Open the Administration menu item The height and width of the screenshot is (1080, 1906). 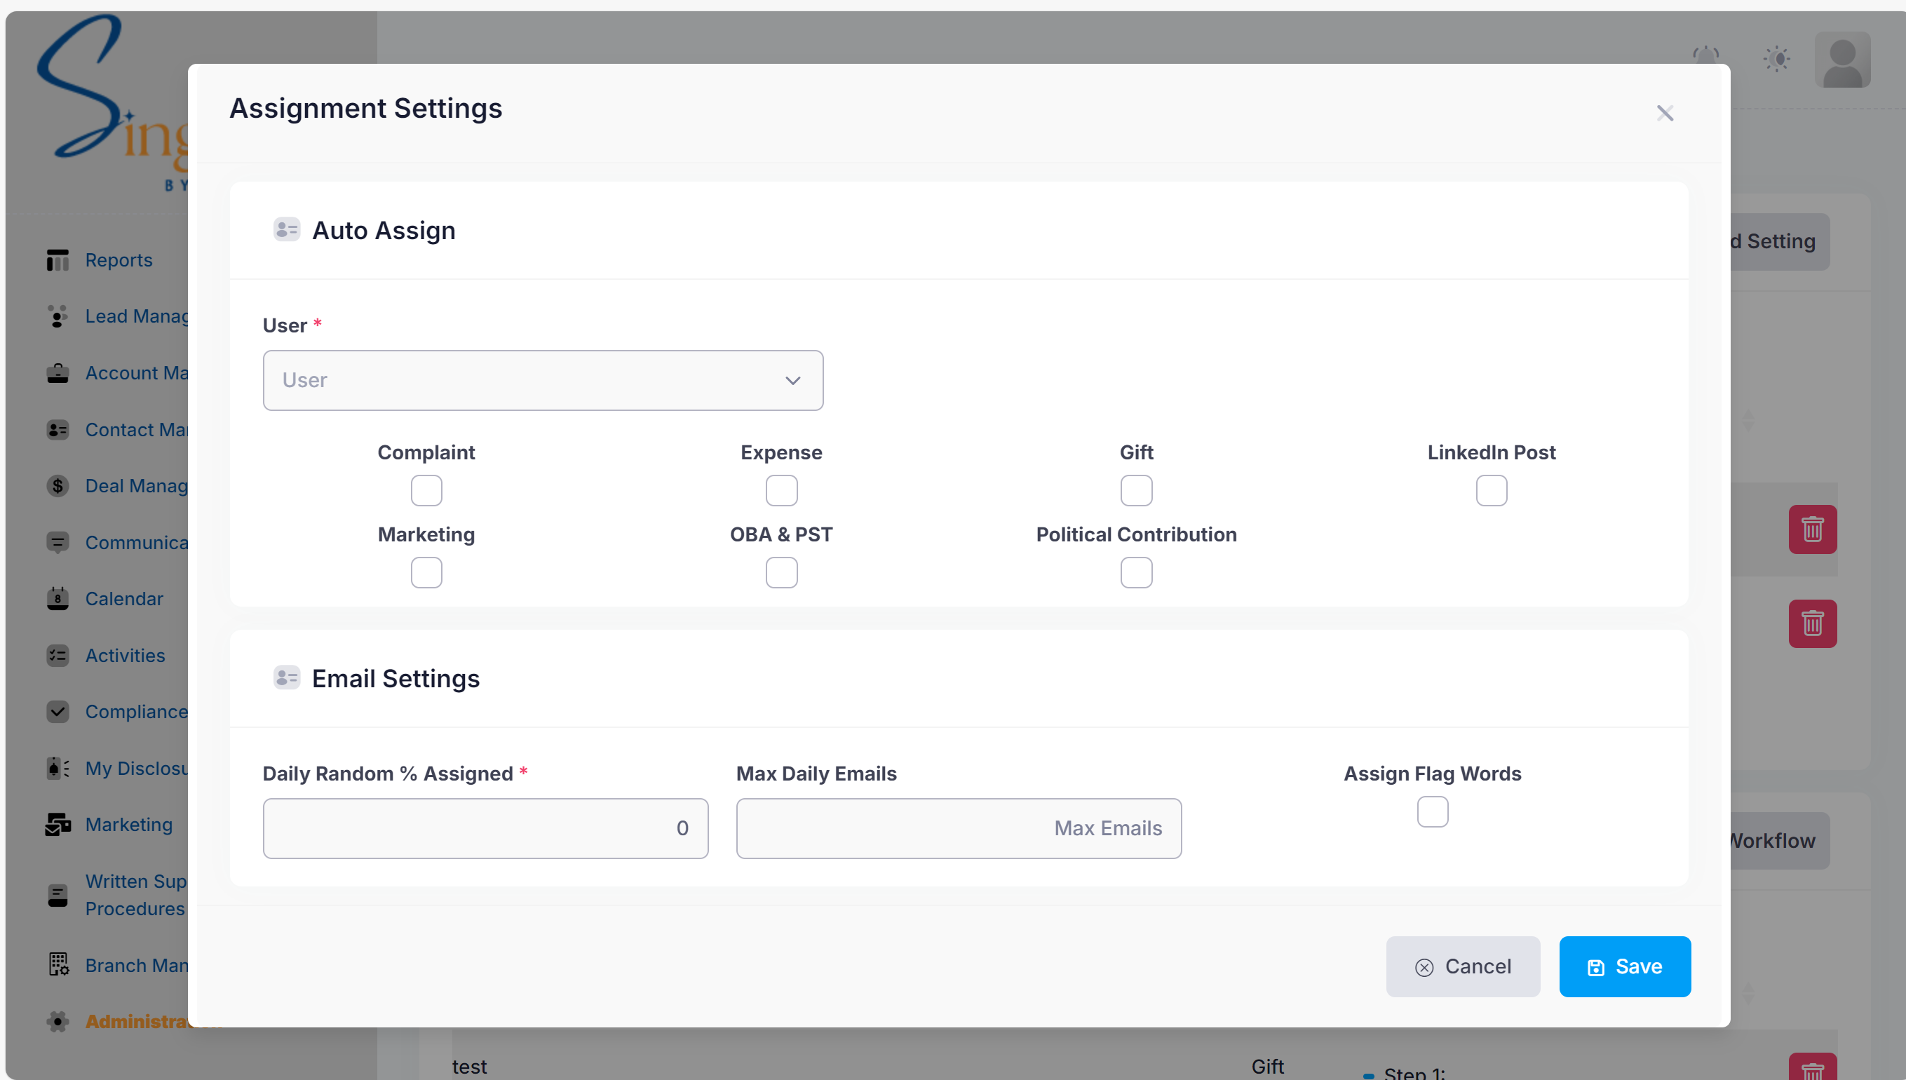pyautogui.click(x=137, y=1021)
